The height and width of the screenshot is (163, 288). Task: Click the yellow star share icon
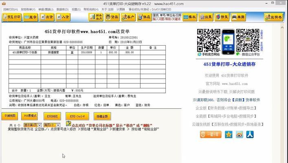229,134
